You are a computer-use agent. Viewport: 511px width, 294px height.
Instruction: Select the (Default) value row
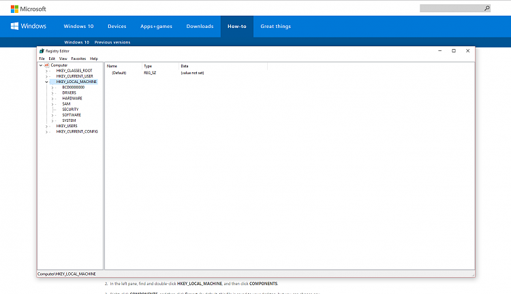click(119, 73)
